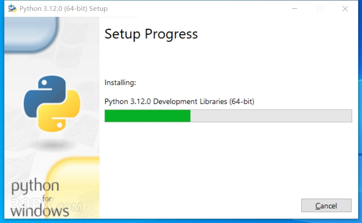Click the Python snake logo
Viewport: 362px width, 223px height.
(52, 103)
